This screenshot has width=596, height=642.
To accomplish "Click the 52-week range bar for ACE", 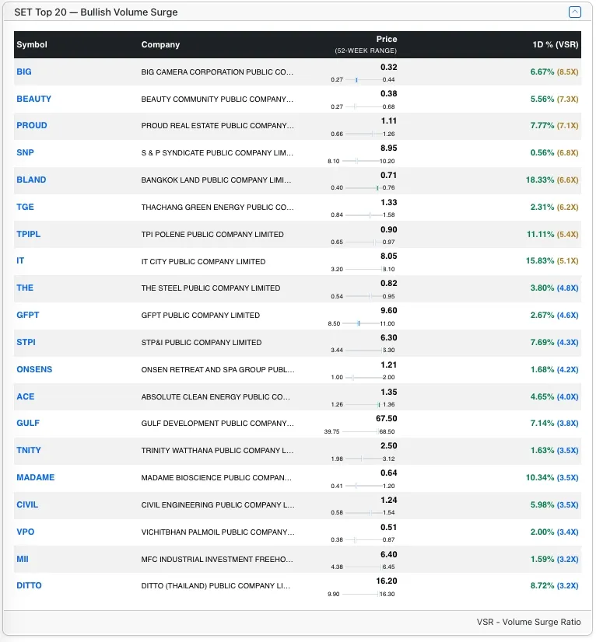I will click(x=363, y=404).
